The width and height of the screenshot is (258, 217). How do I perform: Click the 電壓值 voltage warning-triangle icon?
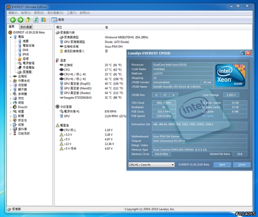(57, 125)
